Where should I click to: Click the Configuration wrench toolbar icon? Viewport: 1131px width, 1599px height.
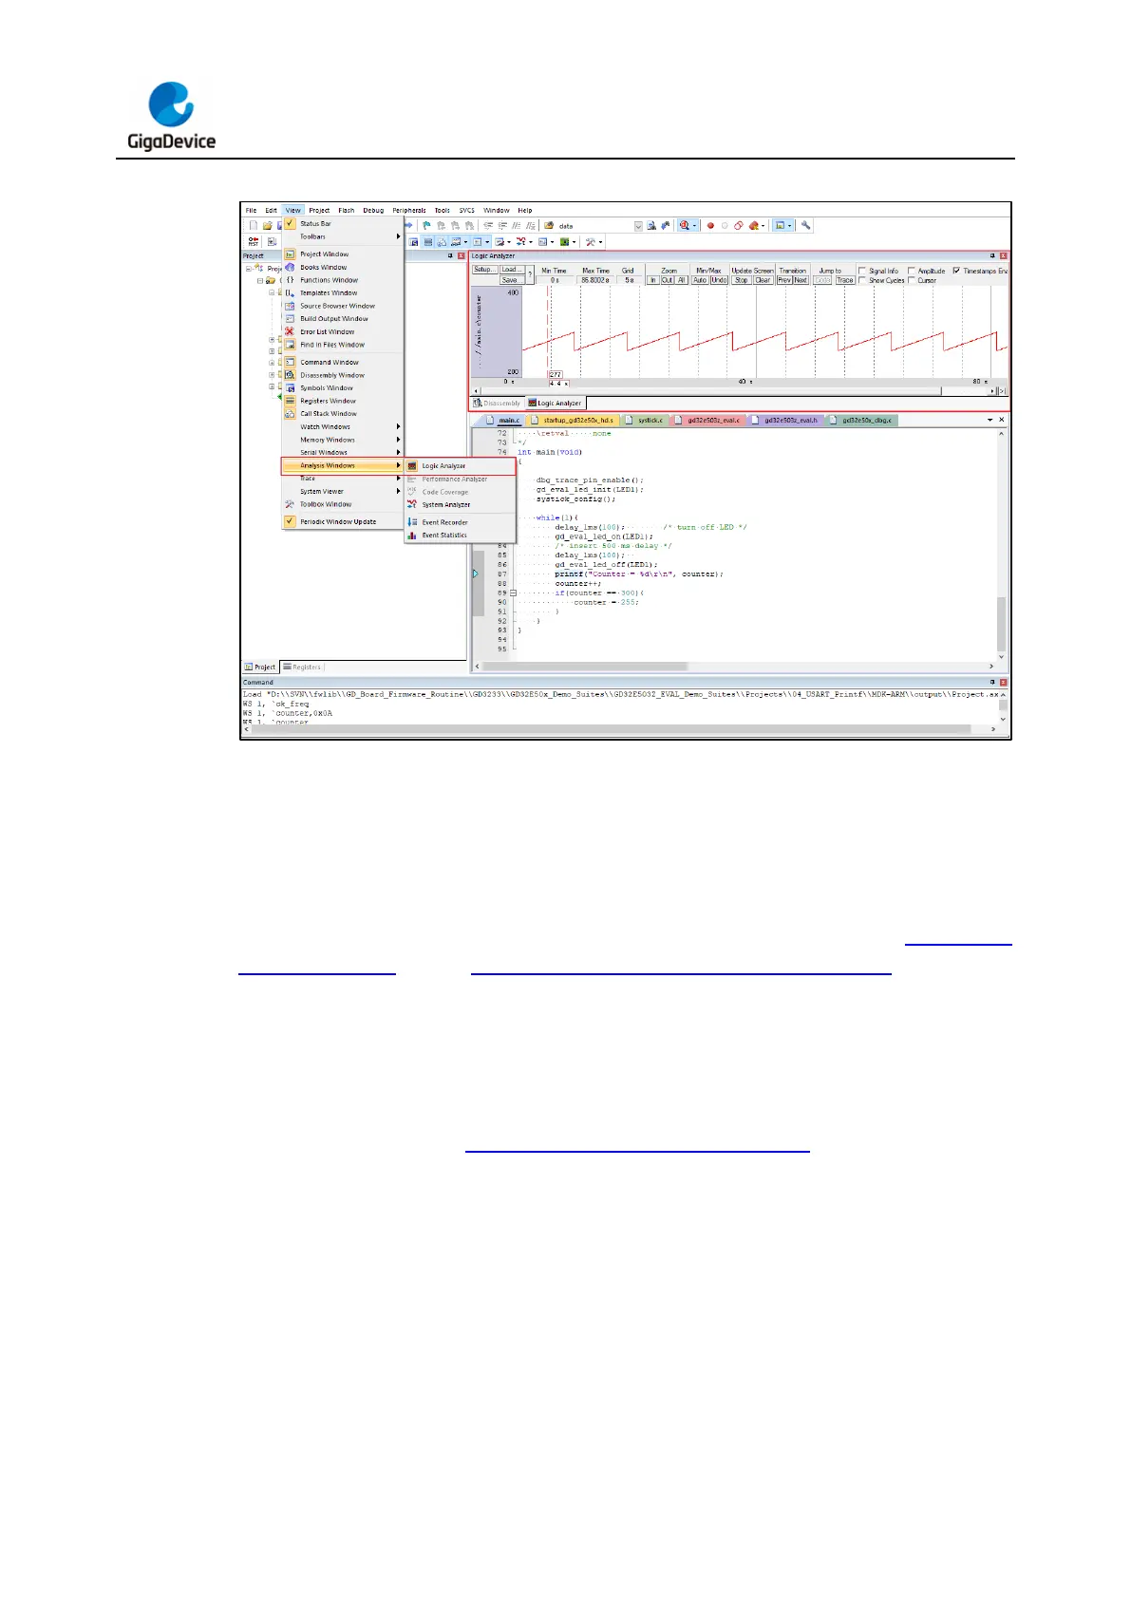tap(805, 226)
